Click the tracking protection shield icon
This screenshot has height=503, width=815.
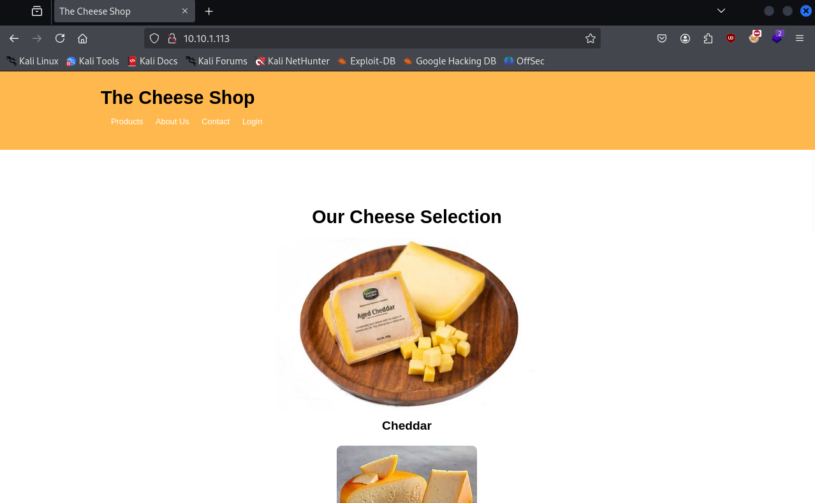pos(154,38)
